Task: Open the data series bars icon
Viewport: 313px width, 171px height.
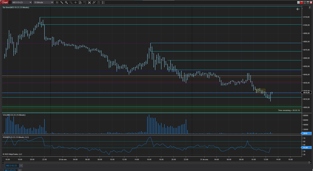Action: pyautogui.click(x=89, y=2)
